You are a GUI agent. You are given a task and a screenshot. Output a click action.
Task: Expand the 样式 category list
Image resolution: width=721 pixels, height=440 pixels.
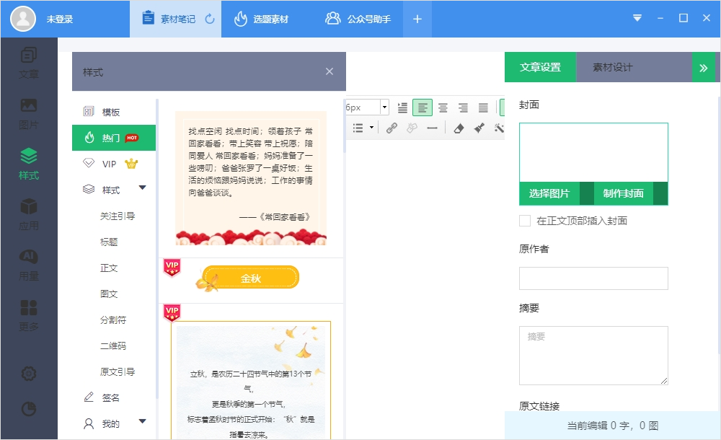[143, 188]
